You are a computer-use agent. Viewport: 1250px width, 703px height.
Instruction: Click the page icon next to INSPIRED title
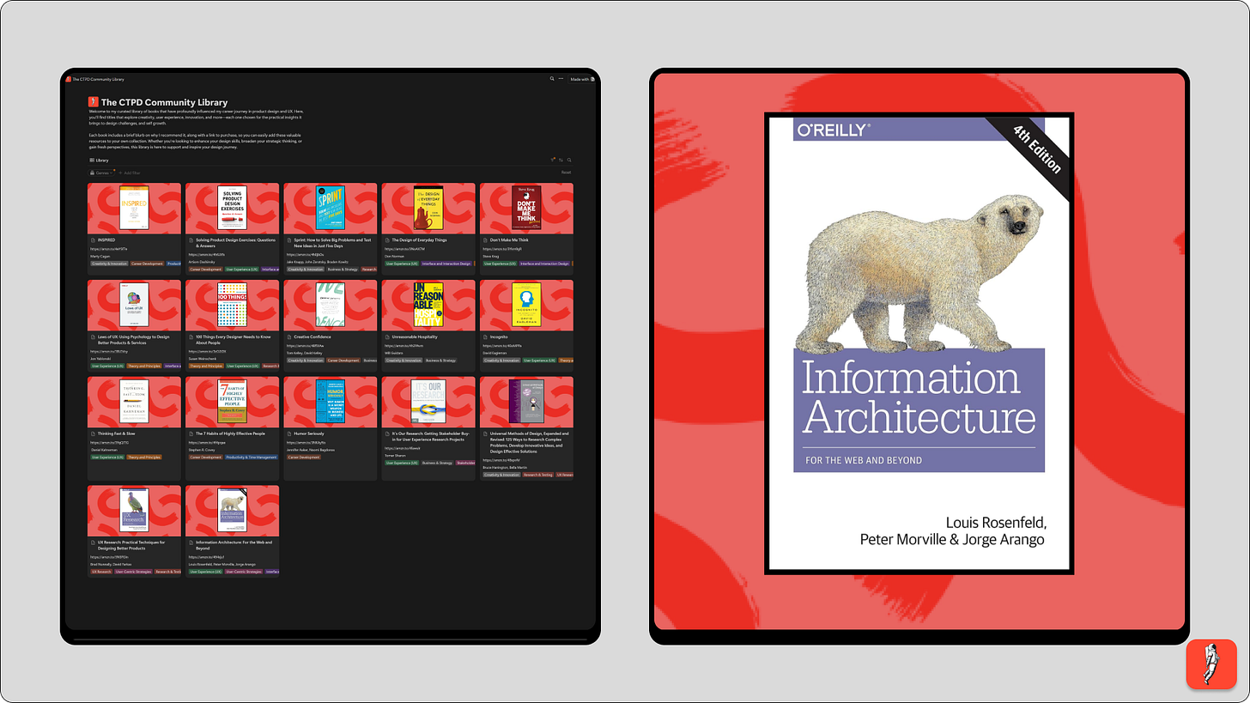[94, 240]
